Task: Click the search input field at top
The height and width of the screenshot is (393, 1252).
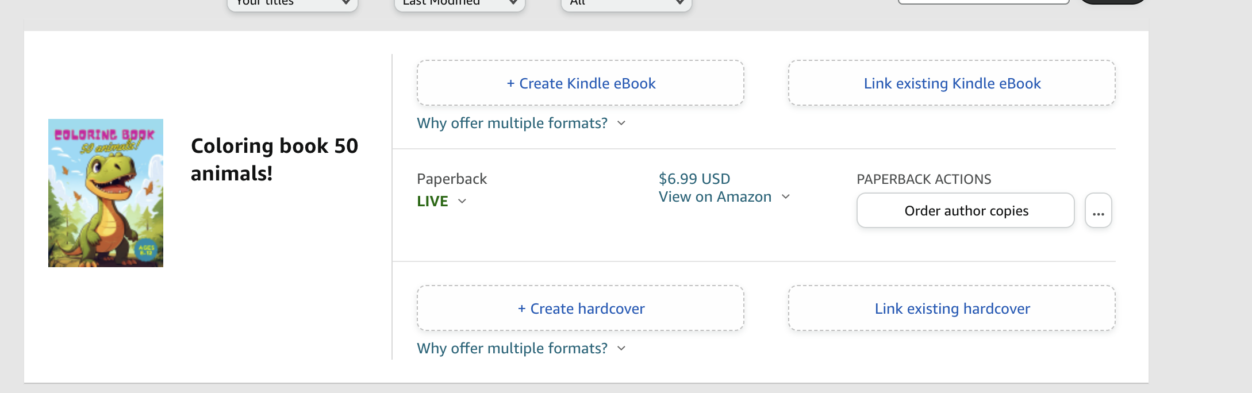Action: [983, 2]
